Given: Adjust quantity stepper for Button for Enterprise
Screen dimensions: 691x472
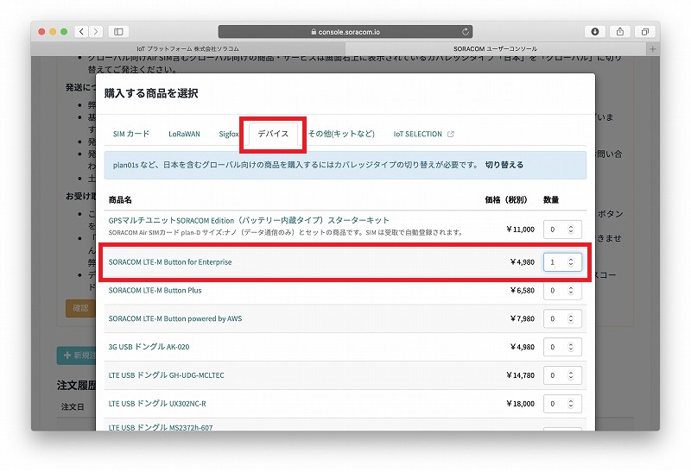Looking at the screenshot, I should click(571, 262).
